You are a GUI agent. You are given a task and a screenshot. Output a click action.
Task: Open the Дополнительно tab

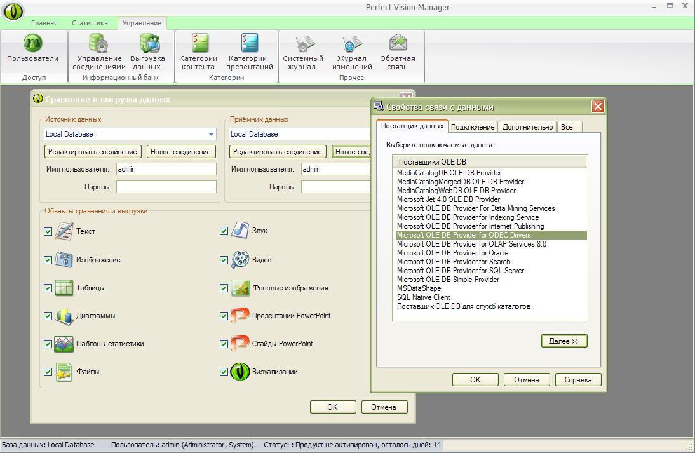pos(527,127)
